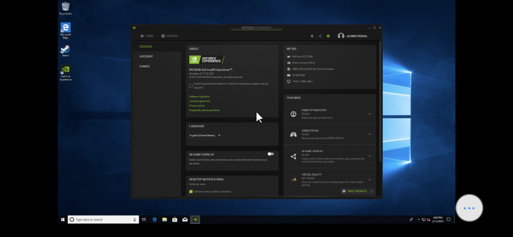Image resolution: width=513 pixels, height=237 pixels.
Task: Open the Release highlights link
Action: 199,97
